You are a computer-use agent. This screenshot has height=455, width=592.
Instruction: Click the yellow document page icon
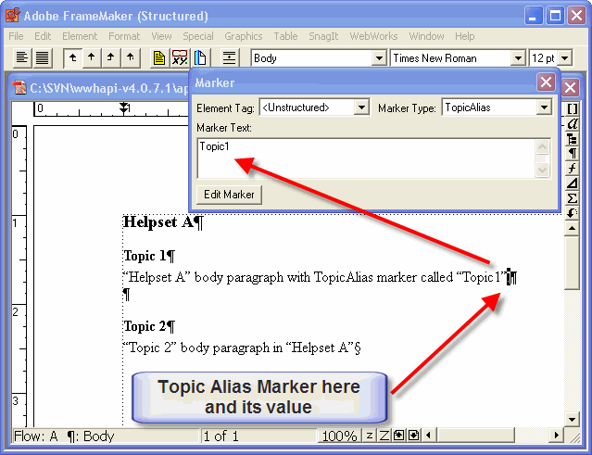click(x=159, y=58)
